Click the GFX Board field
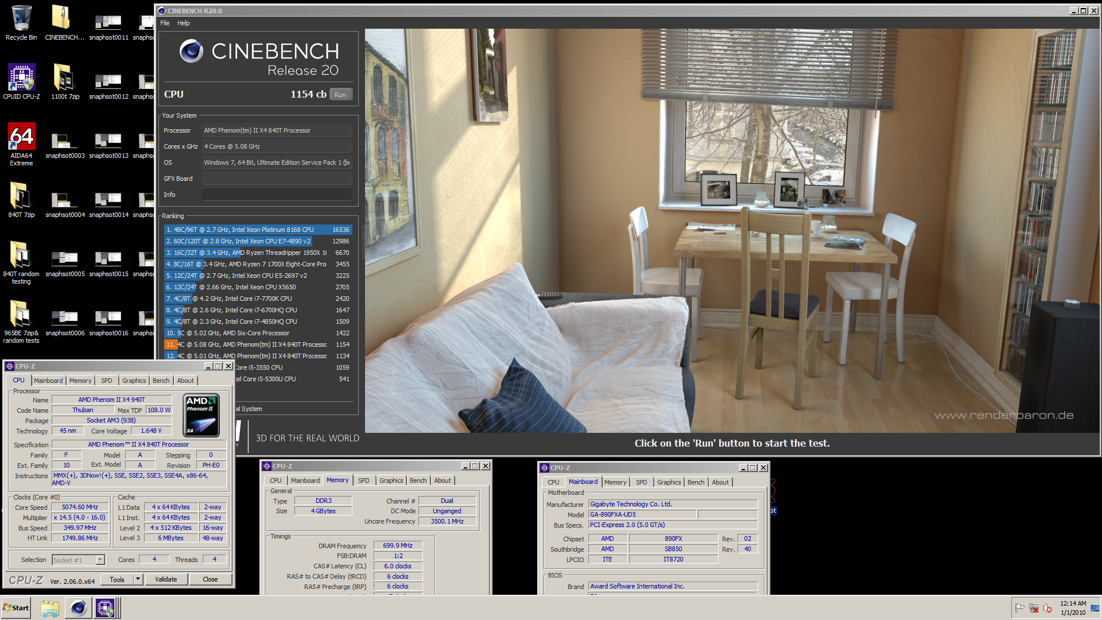 [x=277, y=179]
